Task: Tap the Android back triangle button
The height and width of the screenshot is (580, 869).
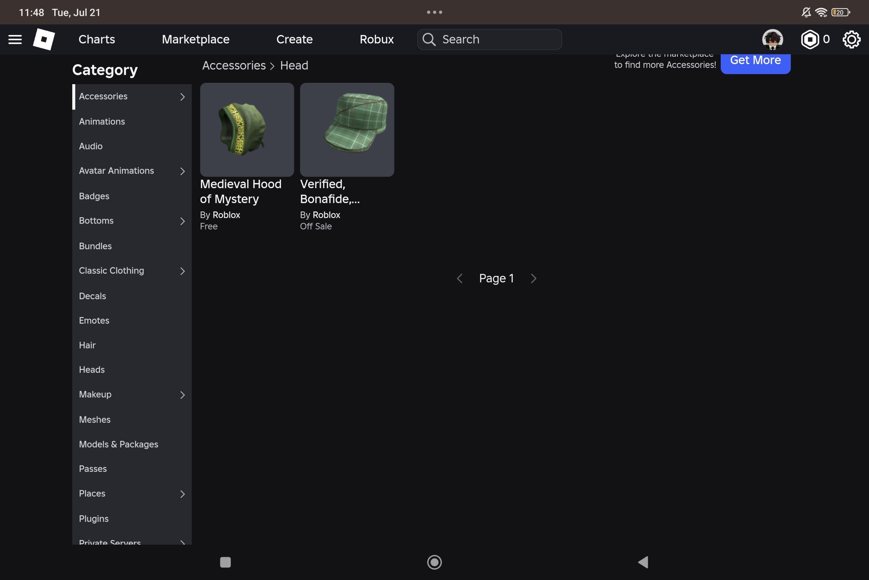Action: pyautogui.click(x=643, y=562)
